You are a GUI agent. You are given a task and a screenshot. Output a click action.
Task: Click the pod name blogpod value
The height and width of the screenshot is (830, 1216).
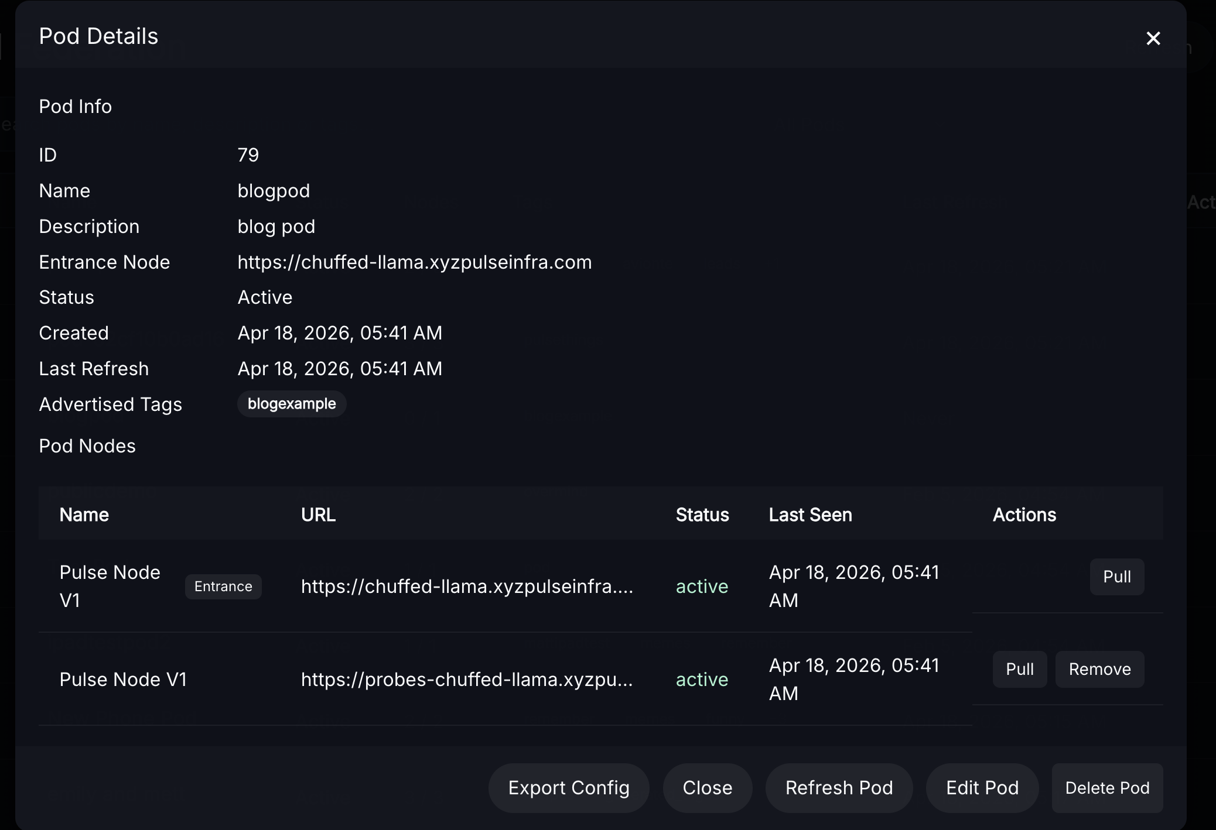[274, 191]
